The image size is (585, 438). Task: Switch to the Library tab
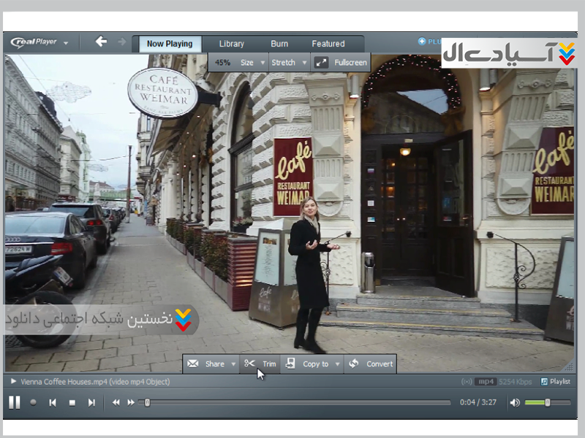(232, 44)
